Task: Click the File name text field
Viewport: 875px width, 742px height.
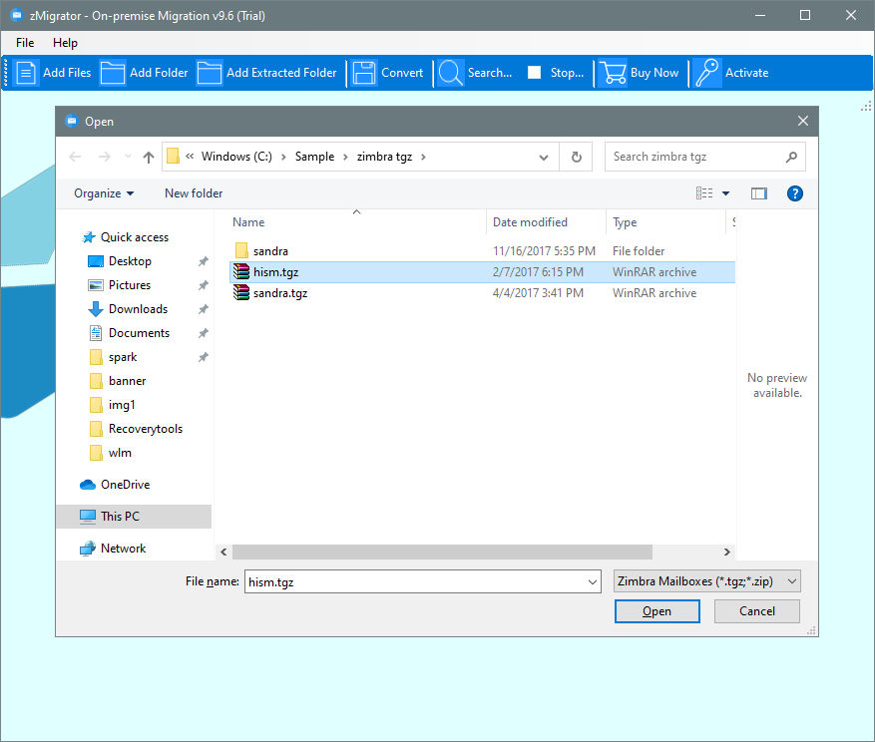Action: [x=415, y=581]
